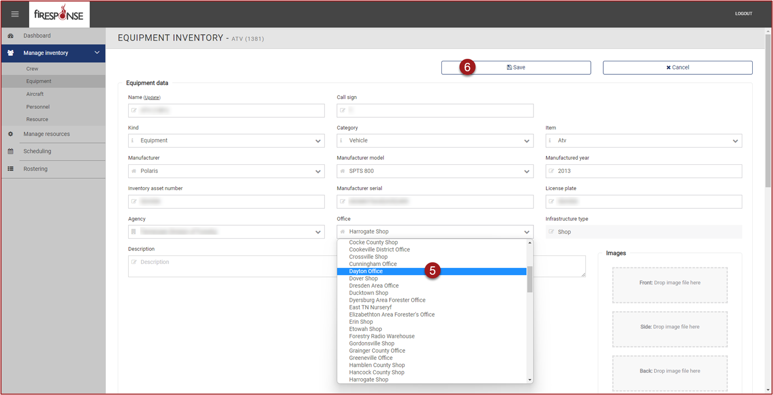Click the Rostering list icon
773x395 pixels.
click(10, 169)
